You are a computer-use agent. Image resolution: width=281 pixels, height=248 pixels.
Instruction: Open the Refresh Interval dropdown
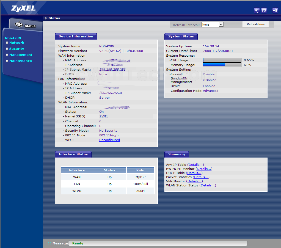coord(213,24)
